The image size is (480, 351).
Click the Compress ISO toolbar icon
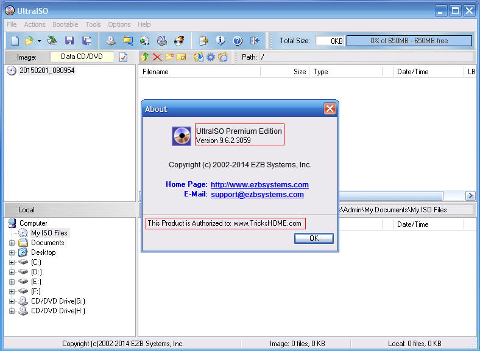pyautogui.click(x=128, y=41)
